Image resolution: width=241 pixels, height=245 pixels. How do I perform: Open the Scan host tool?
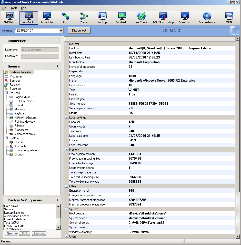[185, 18]
